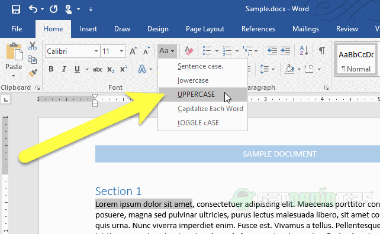Open underline style dropdown arrow
The width and height of the screenshot is (380, 234).
87,70
